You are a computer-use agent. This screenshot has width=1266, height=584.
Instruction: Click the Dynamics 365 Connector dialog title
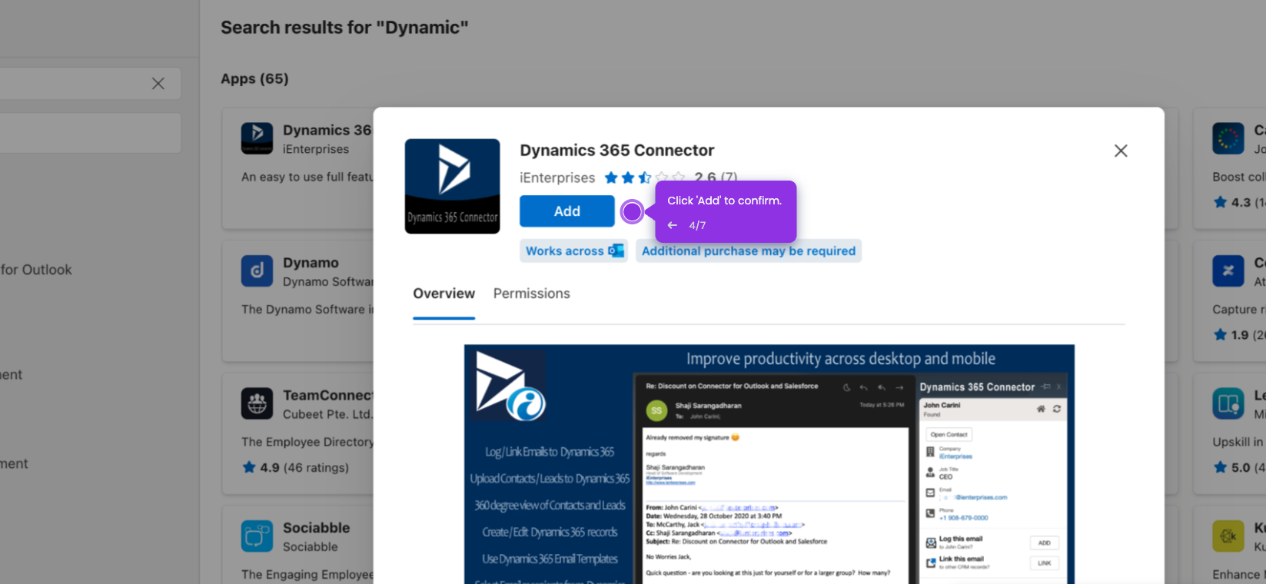(616, 151)
